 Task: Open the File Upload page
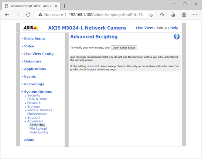click(38, 129)
